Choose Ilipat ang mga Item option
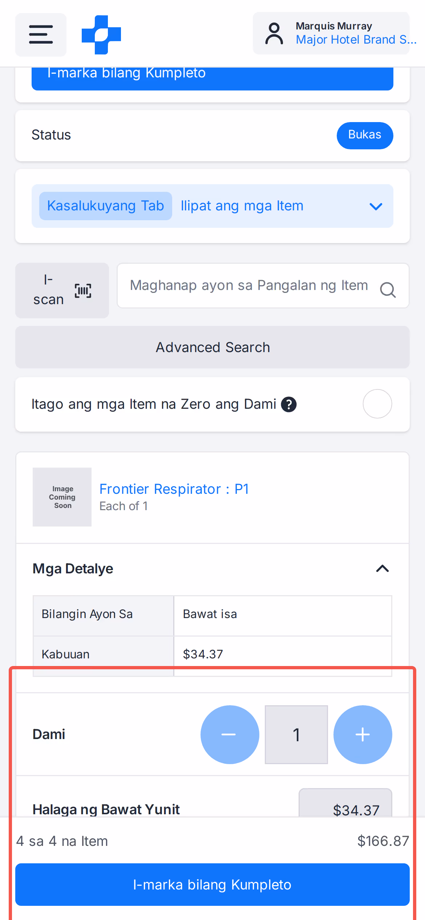 click(242, 206)
